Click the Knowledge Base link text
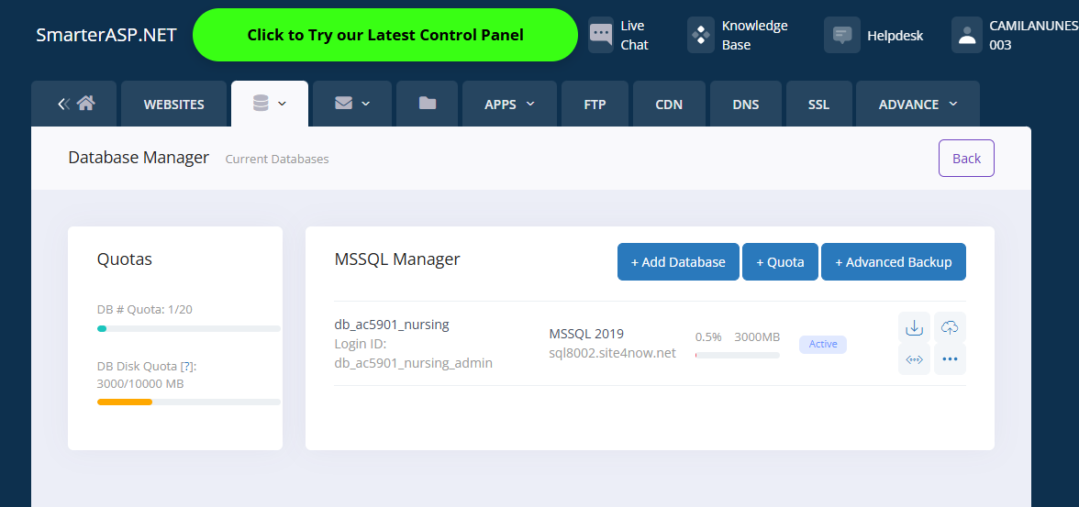This screenshot has width=1079, height=507. click(755, 35)
